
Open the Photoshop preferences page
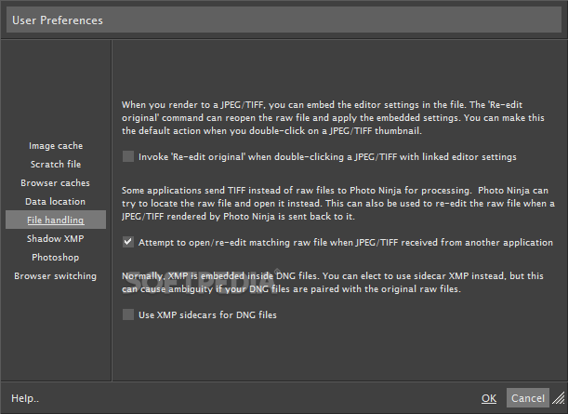pyautogui.click(x=56, y=257)
